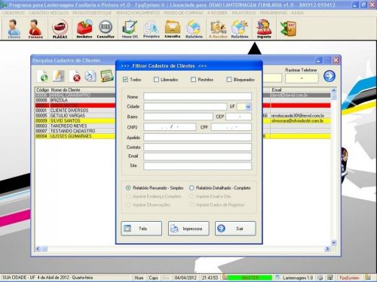This screenshot has height=282, width=377.
Task: Click edit client pencil icon in Pesquisa window
Action: pyautogui.click(x=59, y=76)
